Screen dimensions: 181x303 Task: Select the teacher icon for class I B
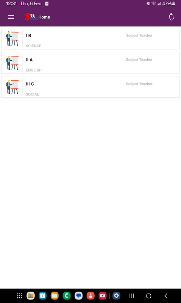pos(12,39)
